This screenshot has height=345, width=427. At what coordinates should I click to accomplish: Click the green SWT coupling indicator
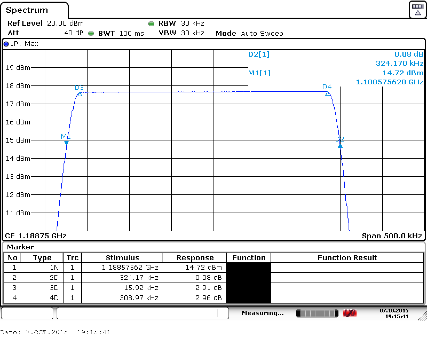pyautogui.click(x=91, y=33)
